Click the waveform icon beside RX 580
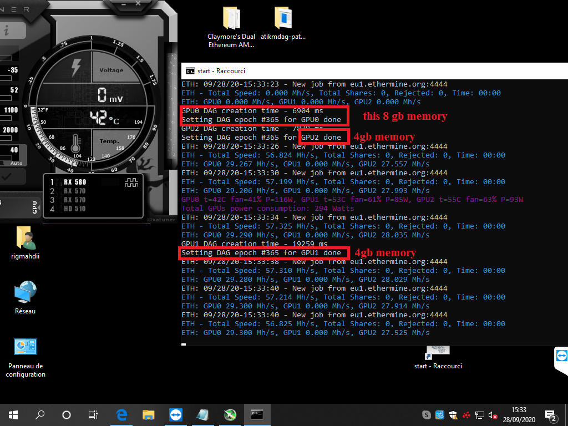 pos(131,182)
